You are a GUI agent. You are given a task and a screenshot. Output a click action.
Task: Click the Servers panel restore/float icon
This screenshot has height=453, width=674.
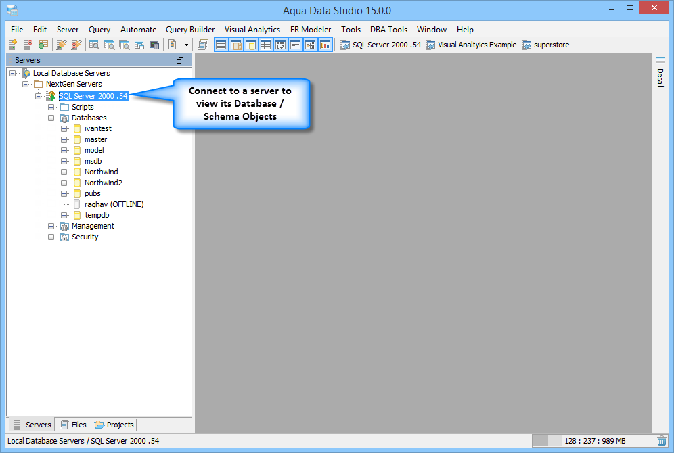[x=180, y=61]
